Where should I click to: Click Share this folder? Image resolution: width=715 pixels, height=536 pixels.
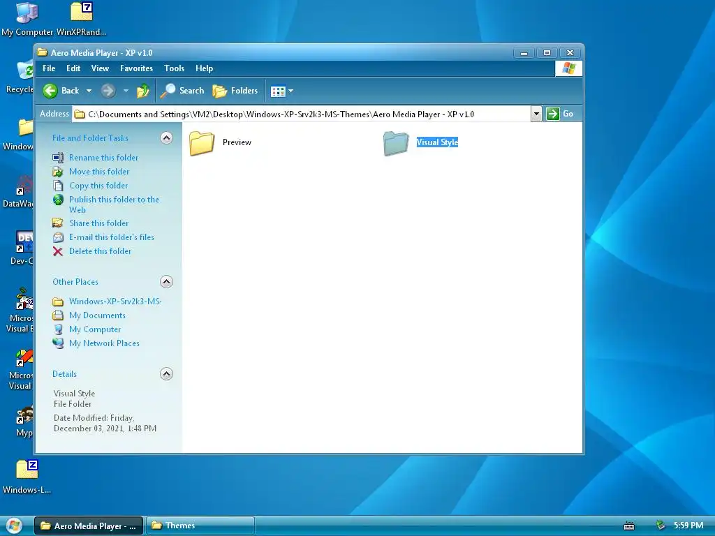[x=99, y=223]
